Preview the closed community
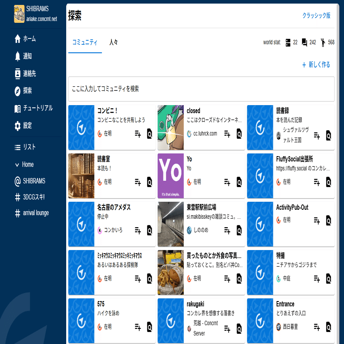This screenshot has width=344, height=344. pos(239,134)
